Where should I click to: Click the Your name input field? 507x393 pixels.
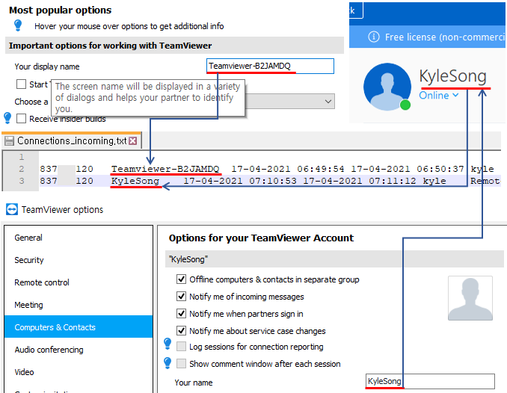coord(430,381)
